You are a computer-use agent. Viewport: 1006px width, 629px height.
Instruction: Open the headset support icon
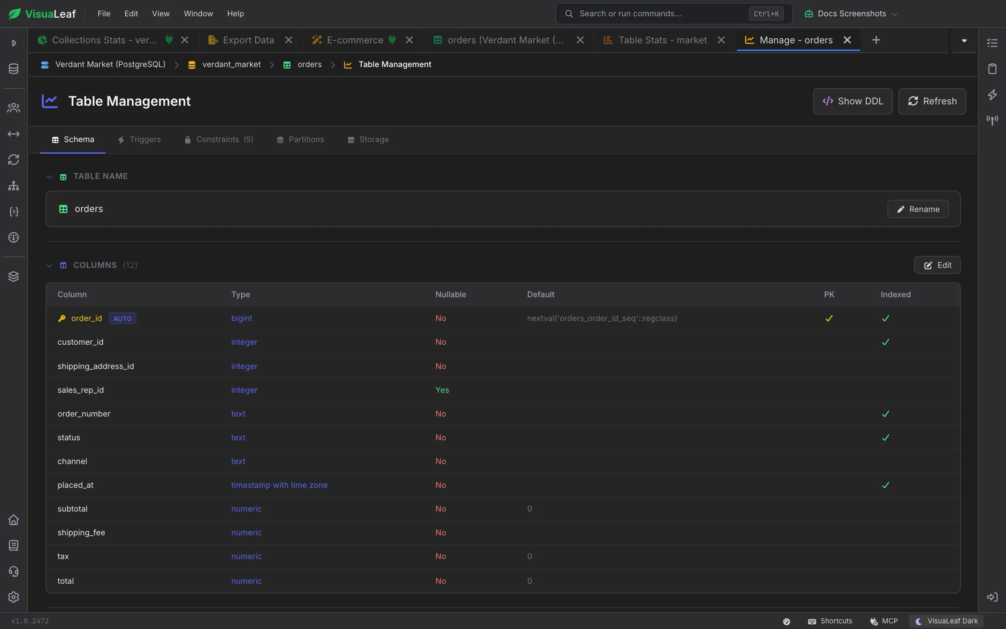14,572
